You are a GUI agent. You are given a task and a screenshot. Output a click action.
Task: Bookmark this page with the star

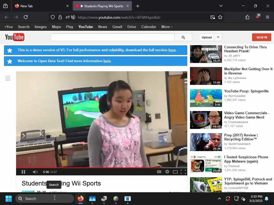(x=220, y=17)
